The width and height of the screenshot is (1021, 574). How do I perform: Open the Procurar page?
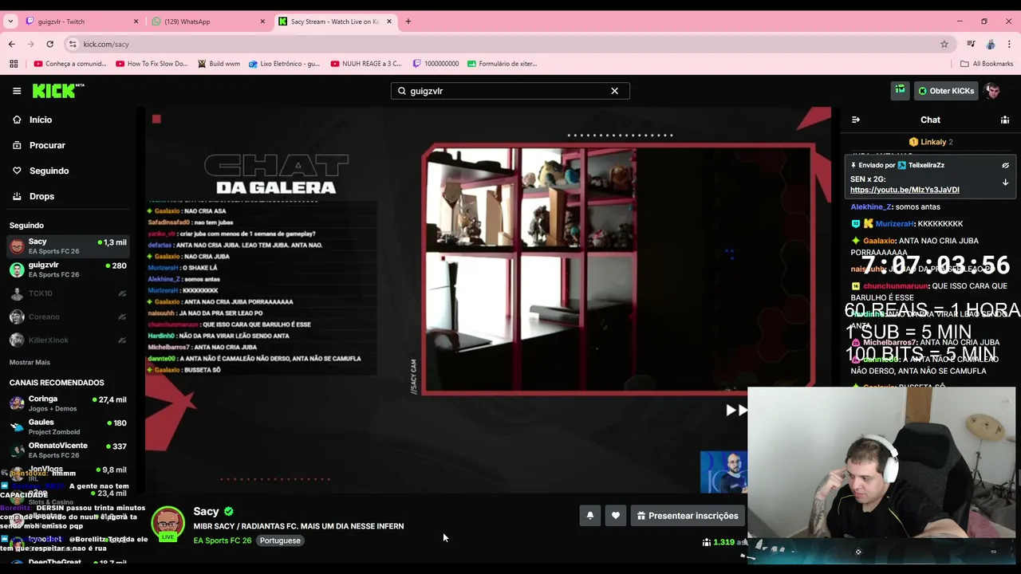point(47,145)
